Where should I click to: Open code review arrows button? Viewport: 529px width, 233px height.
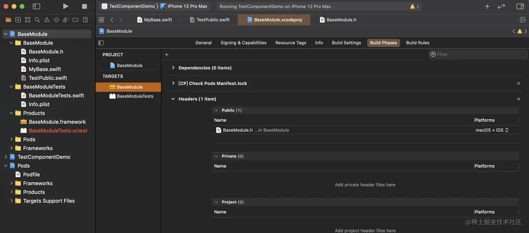pyautogui.click(x=501, y=6)
